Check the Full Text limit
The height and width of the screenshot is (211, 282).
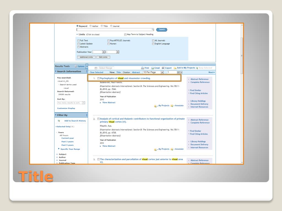coord(78,41)
